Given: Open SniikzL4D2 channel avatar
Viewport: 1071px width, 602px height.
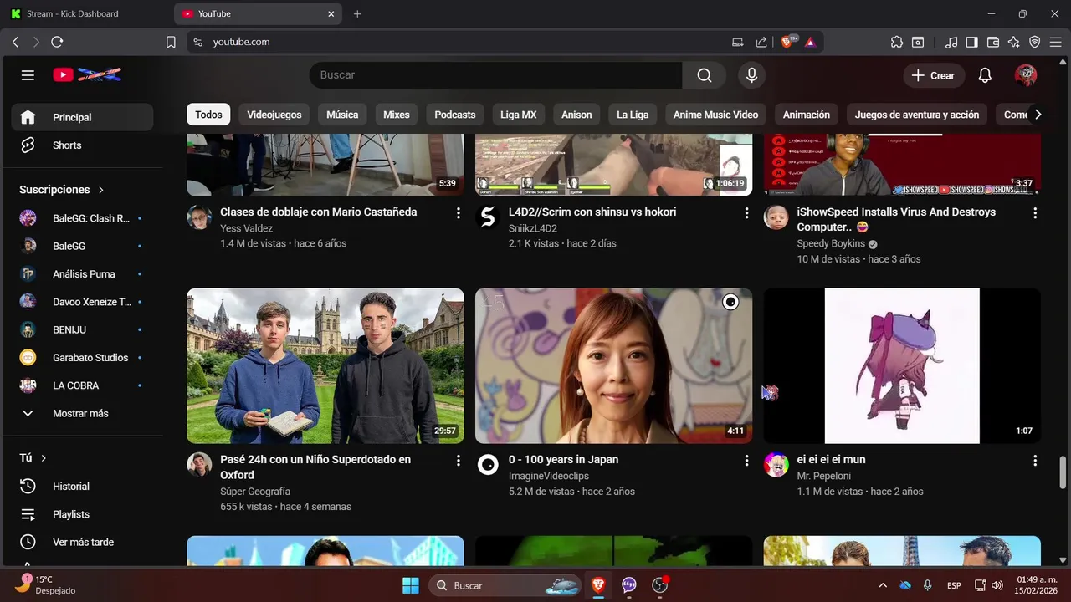Looking at the screenshot, I should 488,217.
